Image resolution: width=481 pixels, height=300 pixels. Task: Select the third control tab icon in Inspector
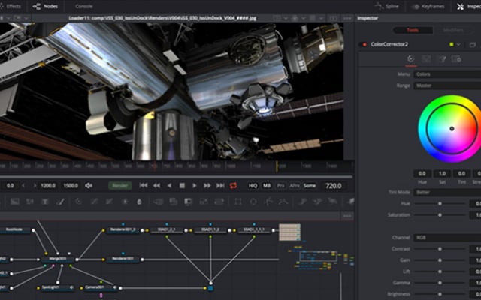441,58
